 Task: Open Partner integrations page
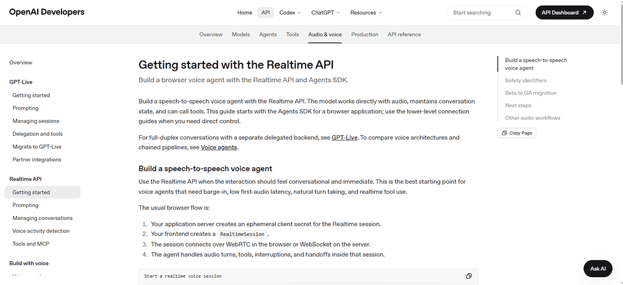[37, 160]
